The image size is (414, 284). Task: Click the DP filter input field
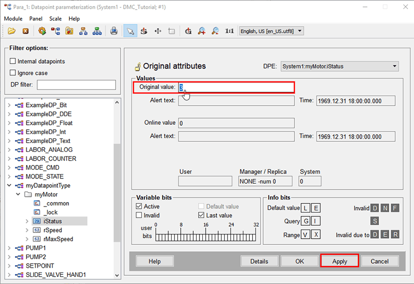click(x=76, y=85)
